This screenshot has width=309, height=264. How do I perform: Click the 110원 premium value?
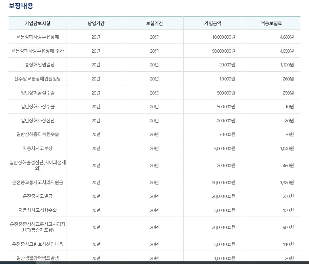tap(288, 244)
